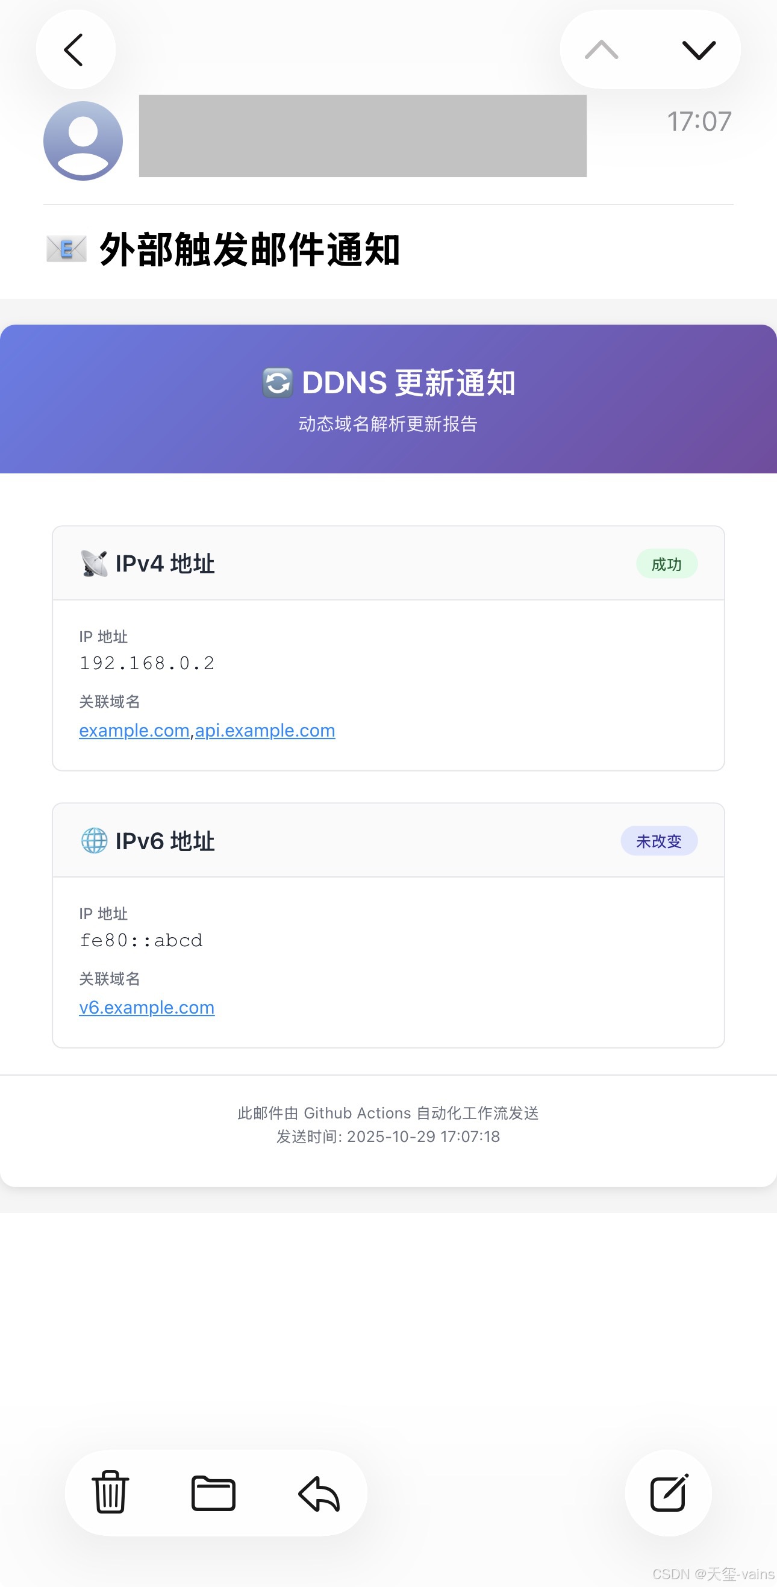Open the v6.example.com link
777x1587 pixels.
(x=146, y=1007)
